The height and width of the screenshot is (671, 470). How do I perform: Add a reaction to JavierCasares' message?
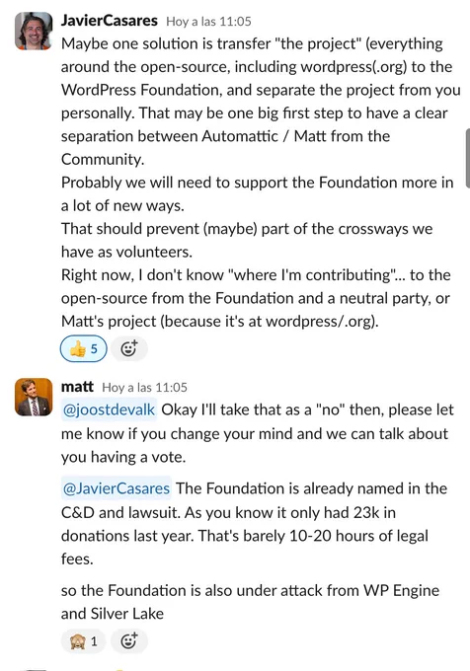click(x=129, y=348)
